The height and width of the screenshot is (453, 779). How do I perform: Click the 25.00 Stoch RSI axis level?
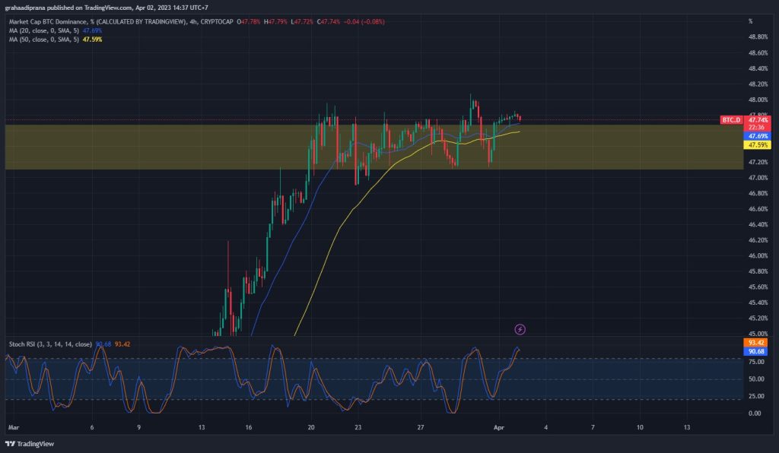click(756, 396)
